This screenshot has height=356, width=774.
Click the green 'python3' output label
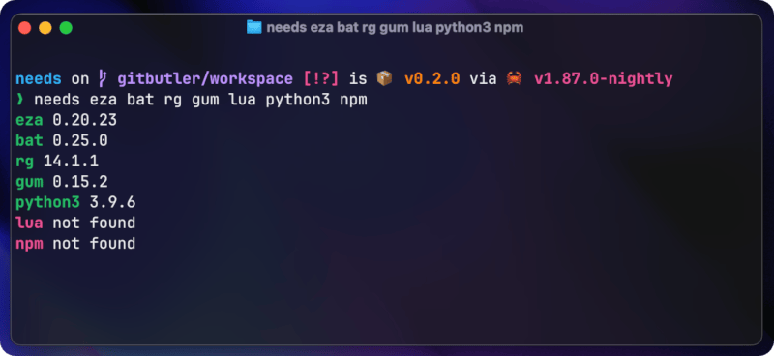47,203
